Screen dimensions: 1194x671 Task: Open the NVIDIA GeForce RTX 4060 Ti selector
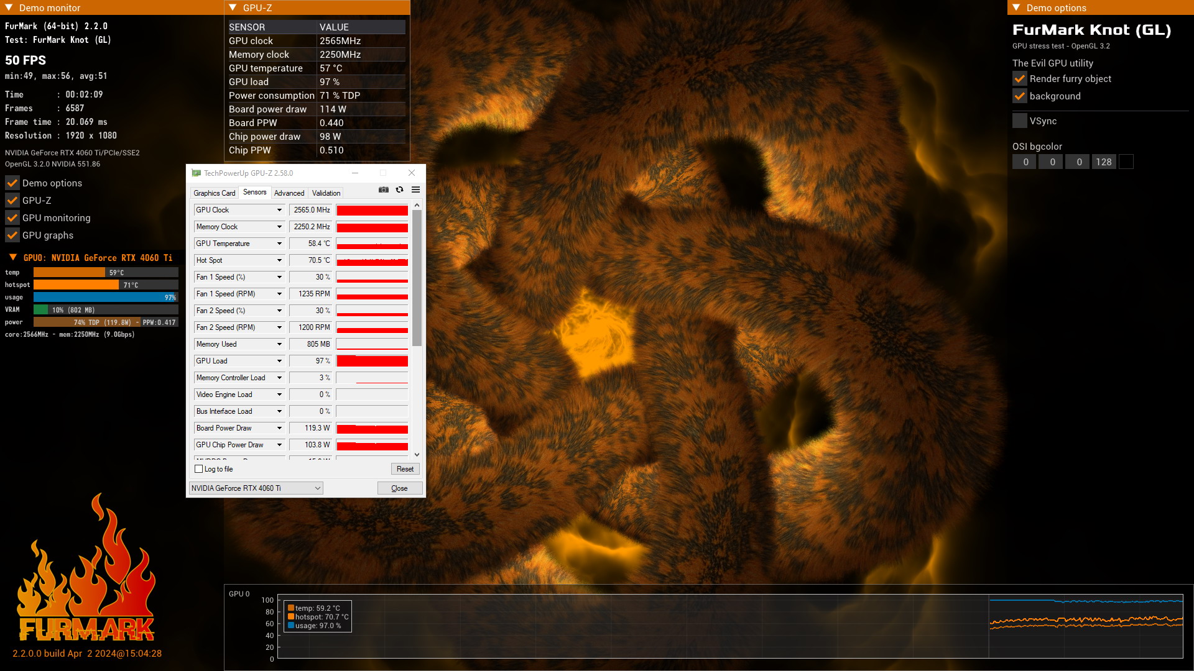point(256,488)
